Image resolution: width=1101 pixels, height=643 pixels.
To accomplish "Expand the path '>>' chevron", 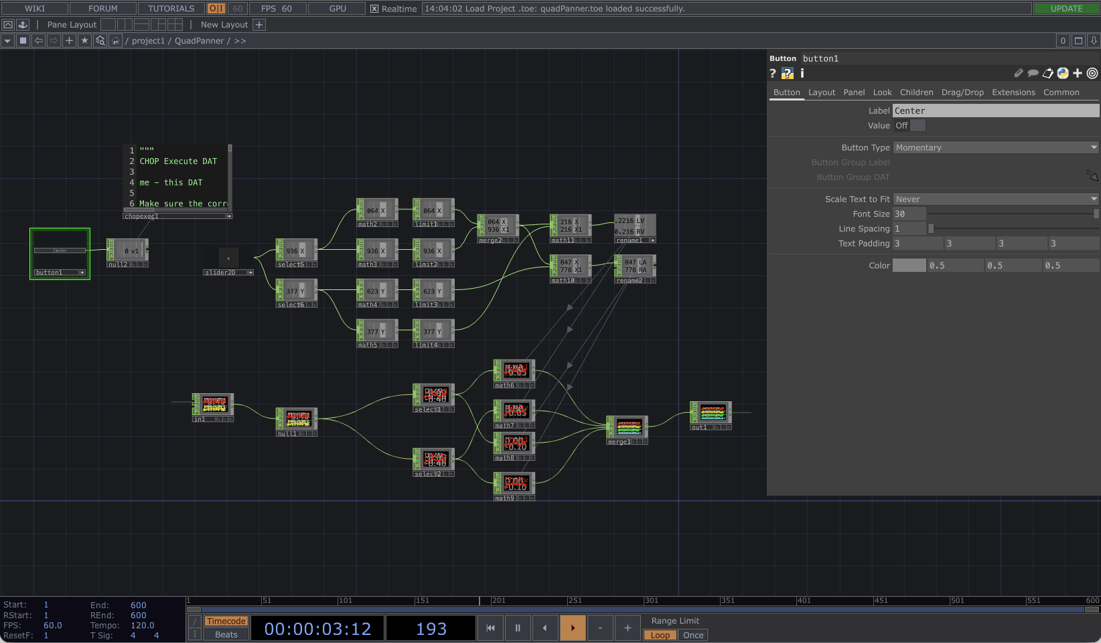I will pyautogui.click(x=240, y=41).
